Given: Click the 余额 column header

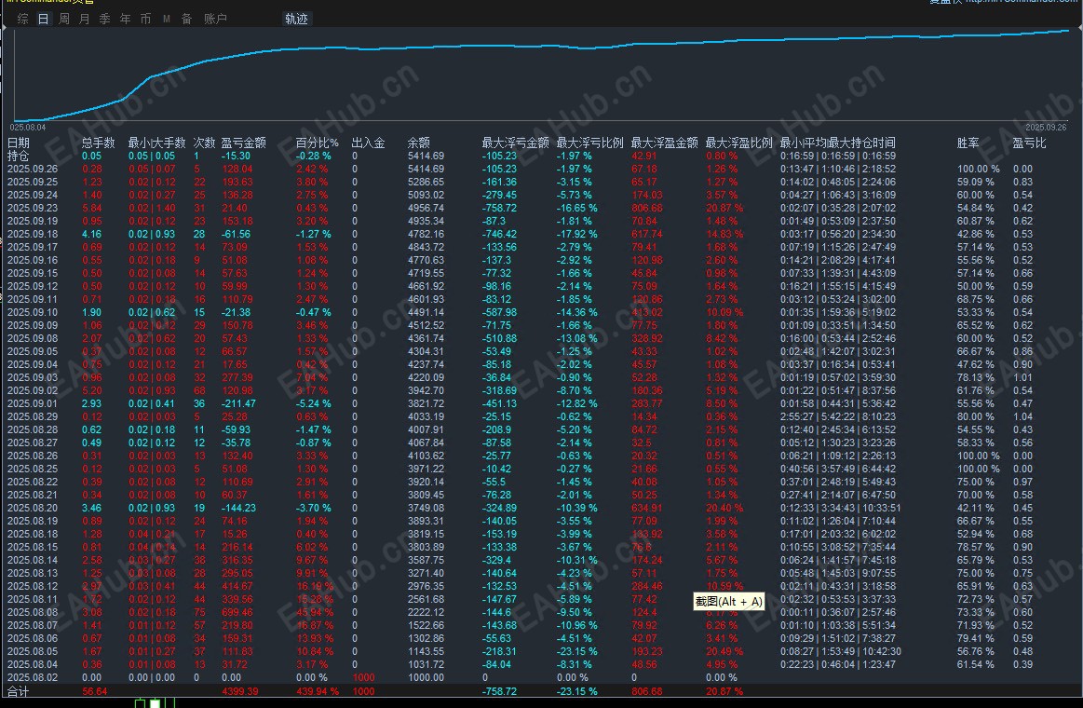Looking at the screenshot, I should pyautogui.click(x=418, y=143).
